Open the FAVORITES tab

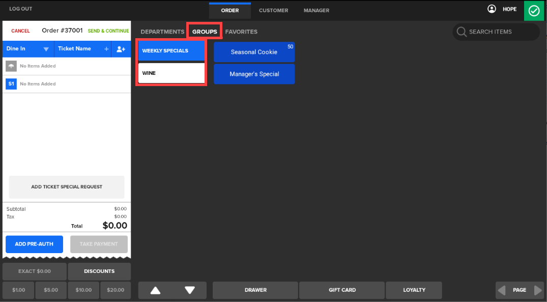click(x=241, y=32)
